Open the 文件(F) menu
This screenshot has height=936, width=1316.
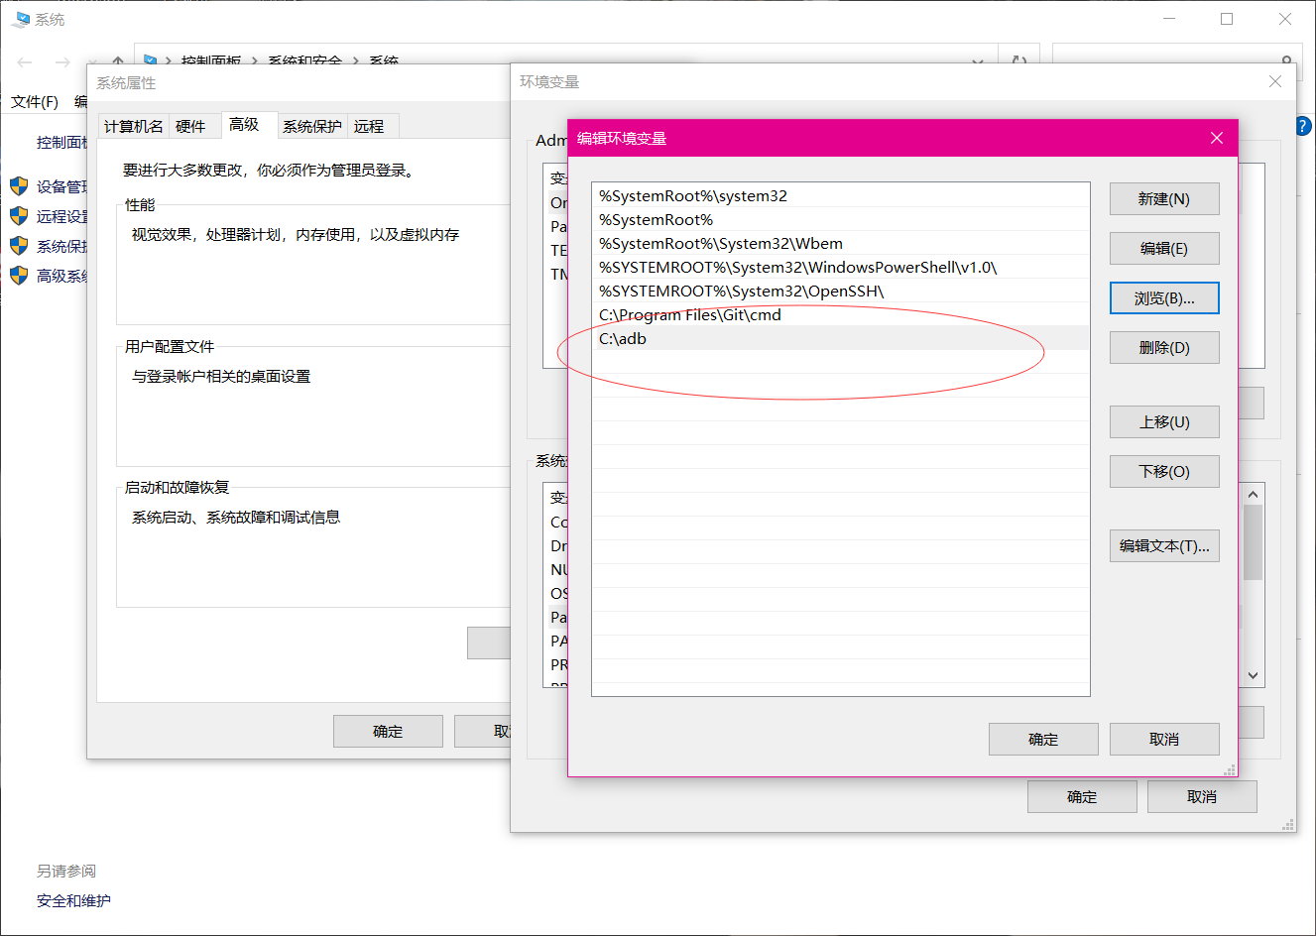(x=35, y=101)
